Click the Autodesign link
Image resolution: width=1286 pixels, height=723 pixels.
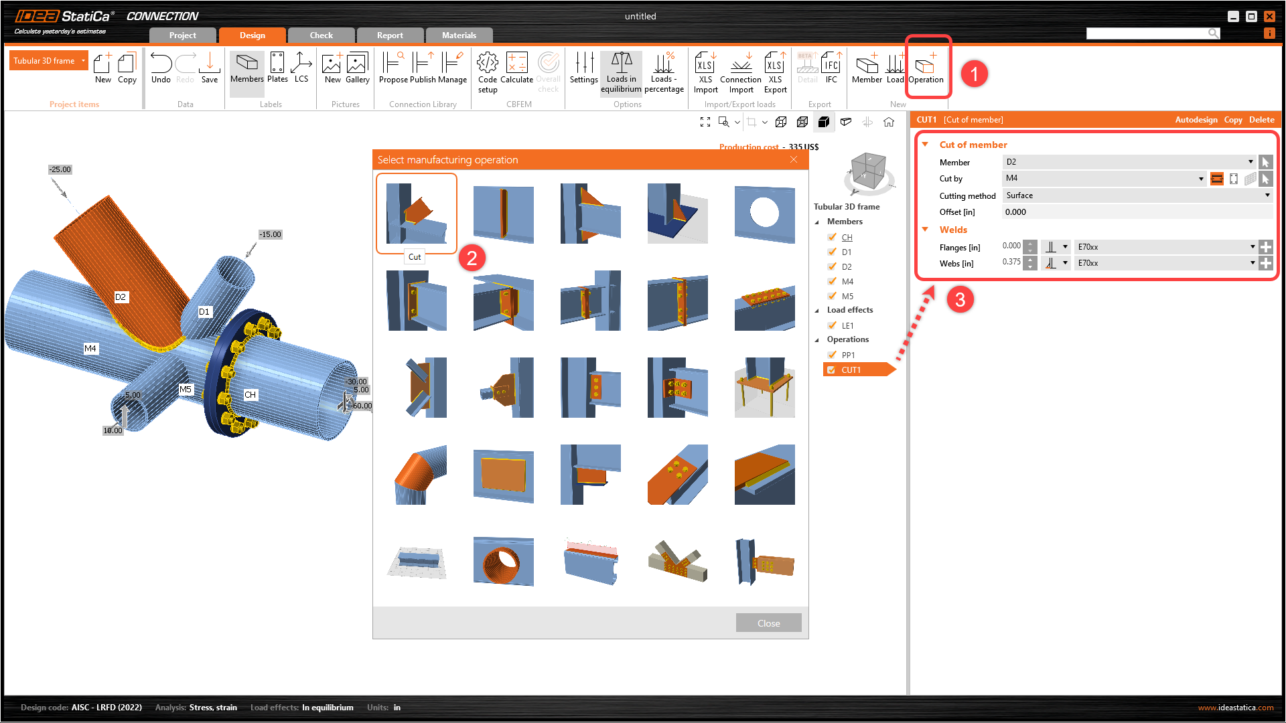(1196, 120)
